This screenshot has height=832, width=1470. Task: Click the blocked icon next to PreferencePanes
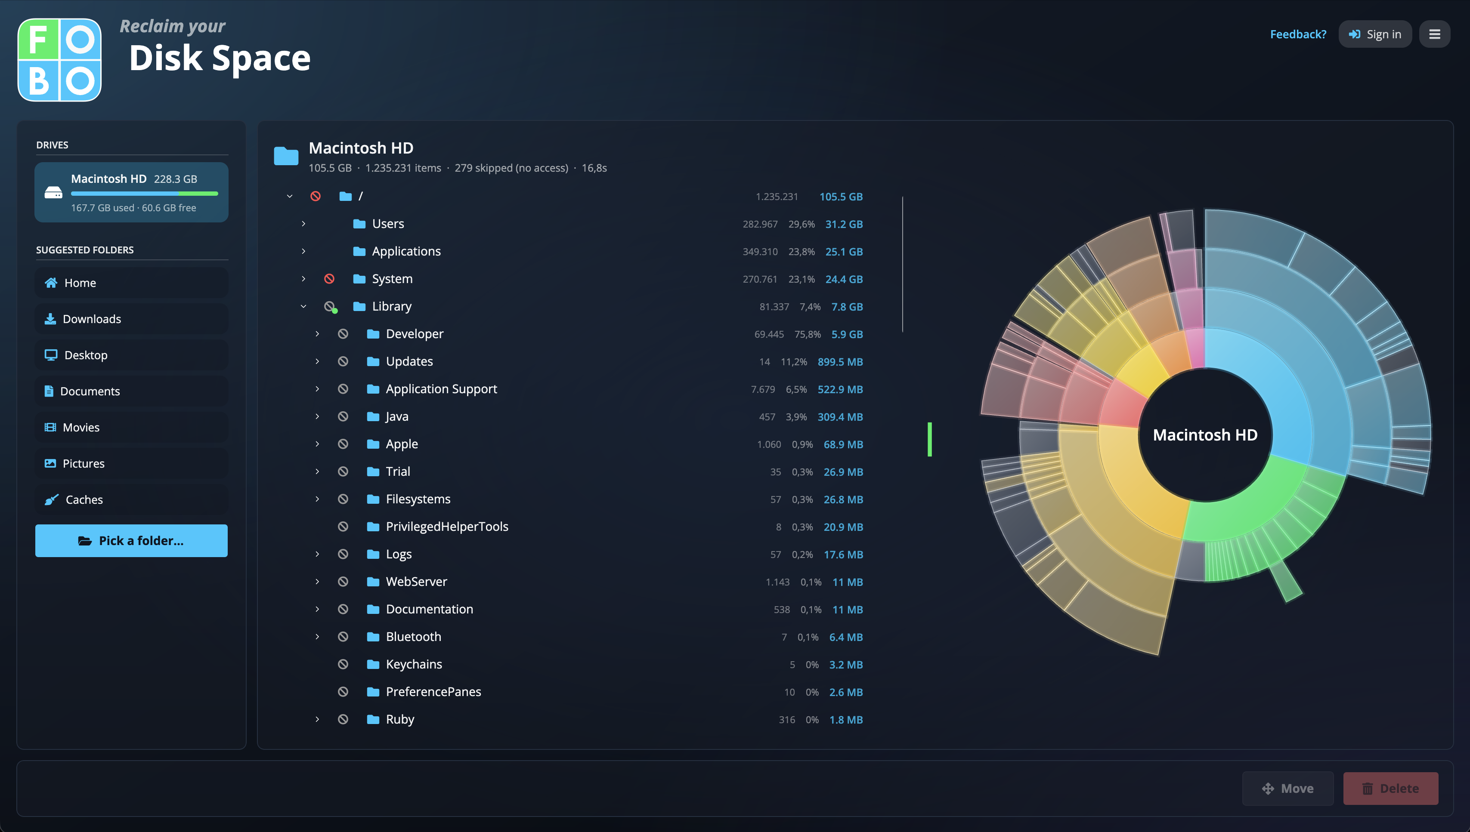tap(343, 691)
